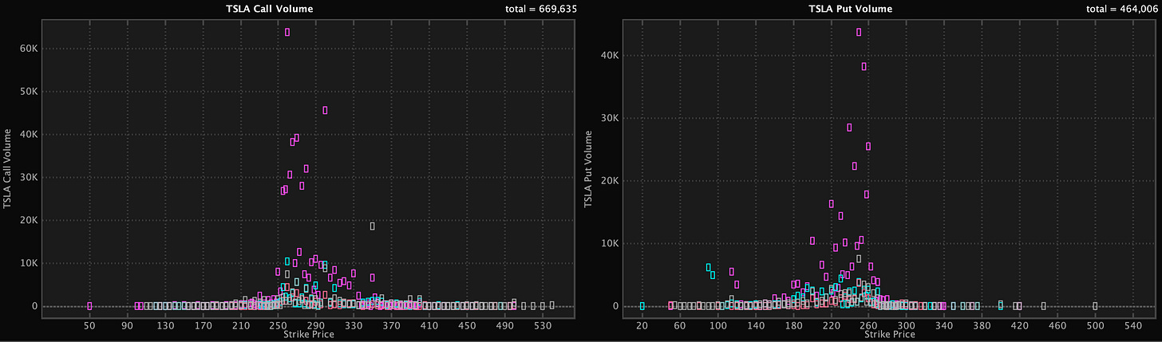Click the 60K tick on call volume axis
This screenshot has height=342, width=1162.
[27, 48]
